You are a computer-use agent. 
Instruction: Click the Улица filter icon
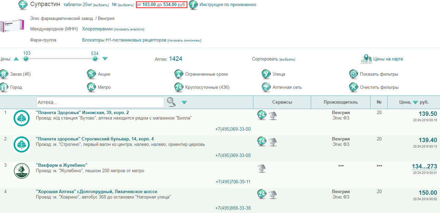click(266, 74)
